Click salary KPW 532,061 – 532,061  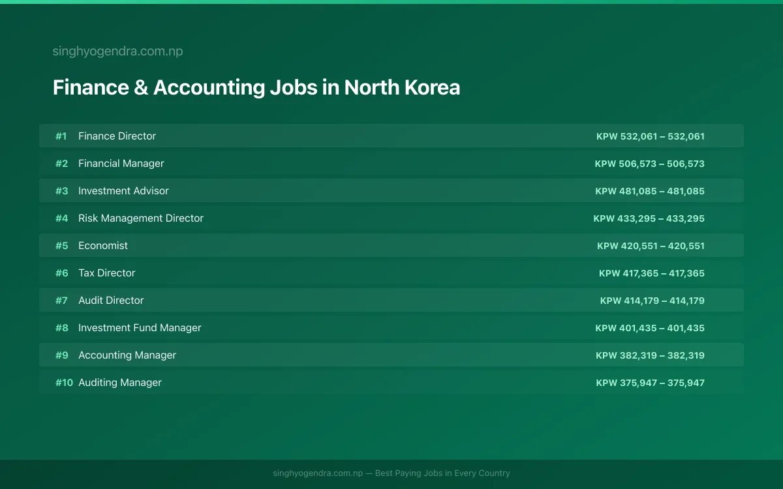pos(651,136)
